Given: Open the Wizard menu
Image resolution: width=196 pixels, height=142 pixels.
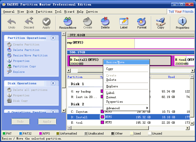Looking at the screenshot, I should [69, 12].
